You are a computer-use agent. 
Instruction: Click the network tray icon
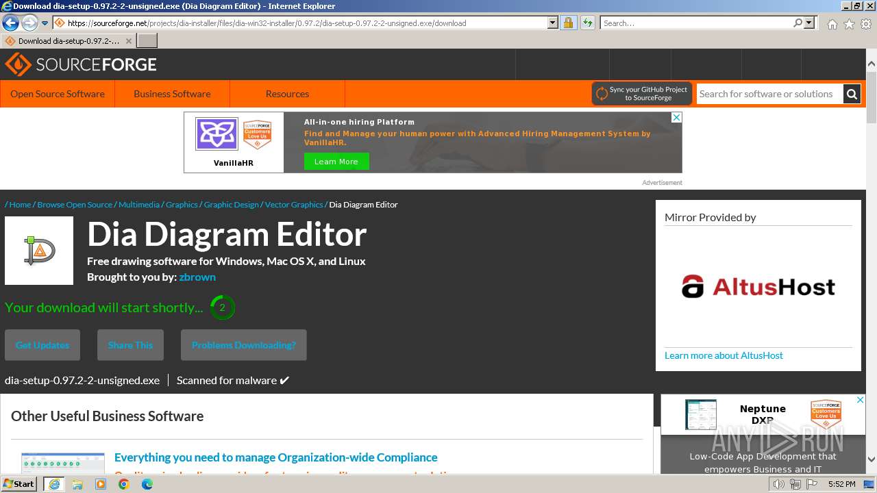point(795,484)
